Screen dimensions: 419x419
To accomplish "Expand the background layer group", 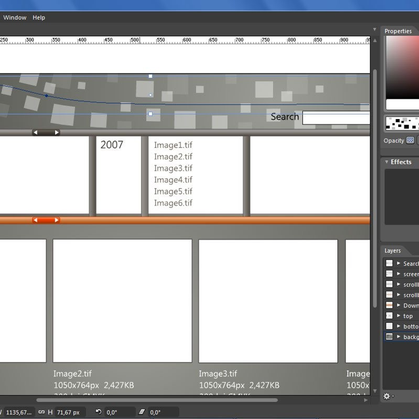I will 398,337.
